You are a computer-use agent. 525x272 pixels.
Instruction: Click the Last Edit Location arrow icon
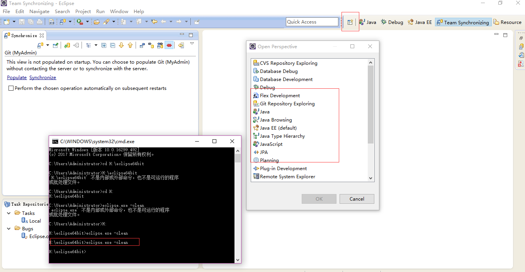(x=154, y=22)
